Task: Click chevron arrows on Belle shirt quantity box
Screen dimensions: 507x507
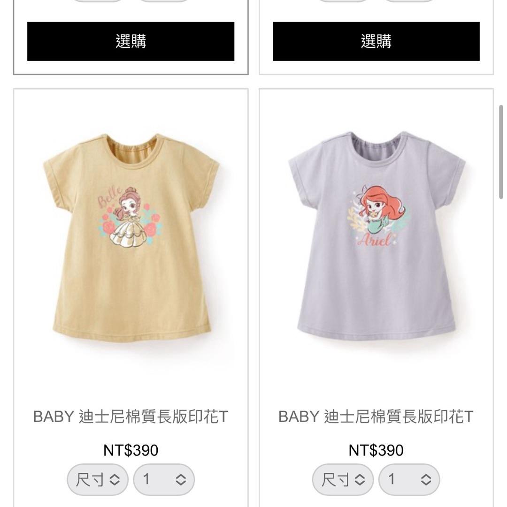Action: pos(181,479)
